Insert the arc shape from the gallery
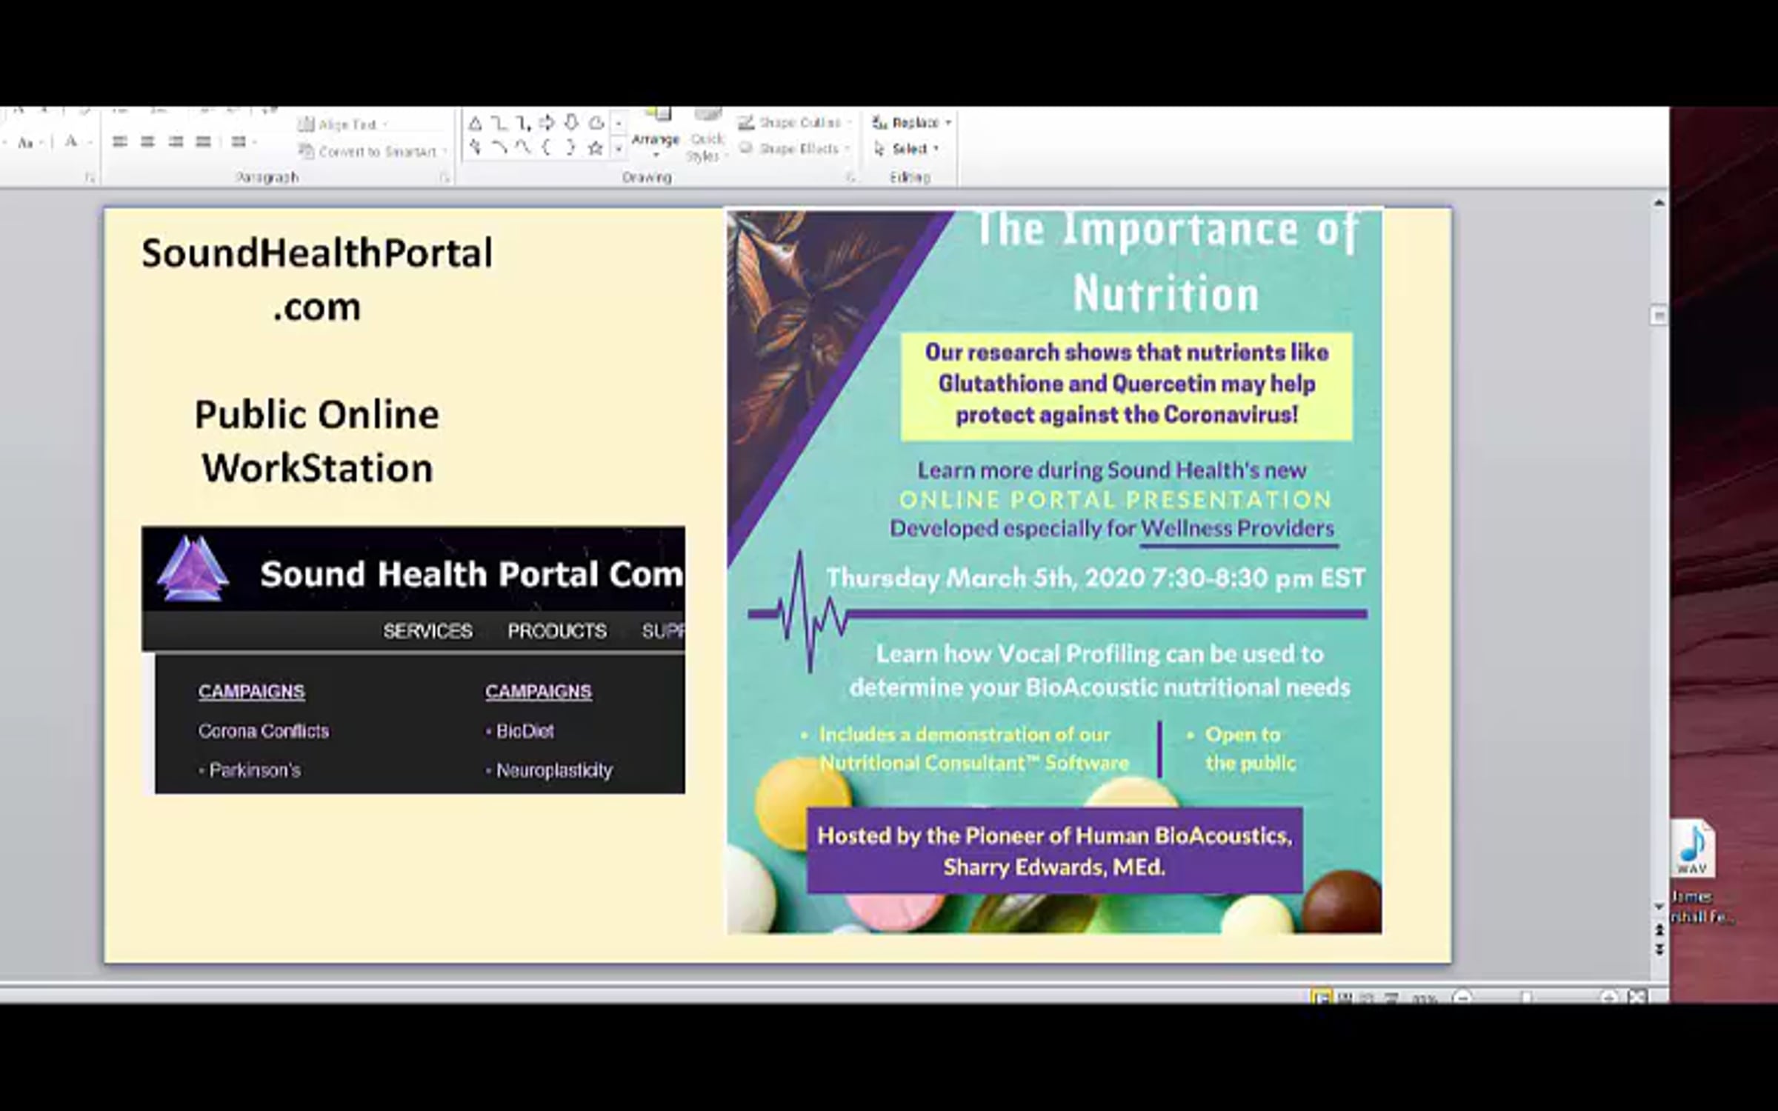This screenshot has width=1778, height=1111. [499, 148]
